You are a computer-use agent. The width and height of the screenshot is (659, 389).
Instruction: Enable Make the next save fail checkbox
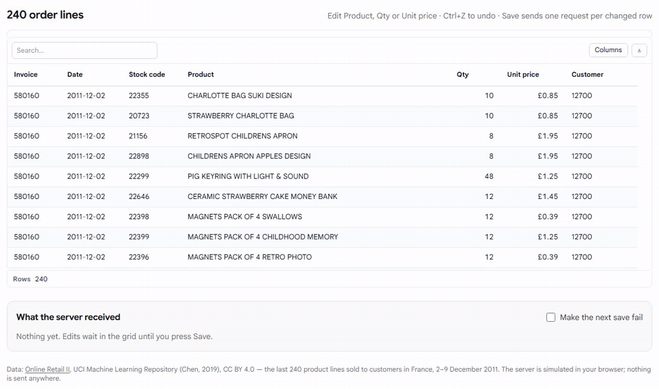551,317
